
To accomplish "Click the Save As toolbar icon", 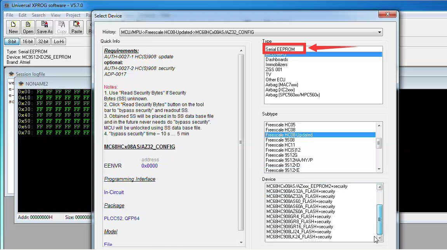I will [45, 27].
